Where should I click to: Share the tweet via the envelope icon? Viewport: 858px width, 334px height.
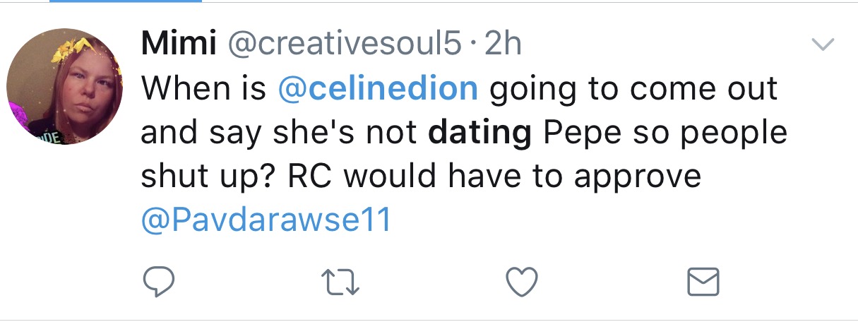[x=703, y=282]
